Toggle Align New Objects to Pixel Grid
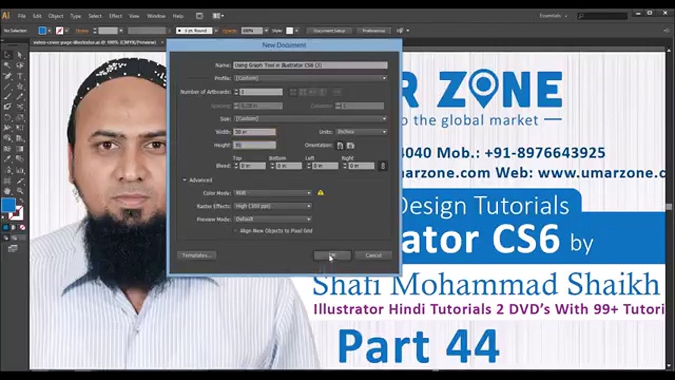Screen dimensions: 675x380 (236, 231)
